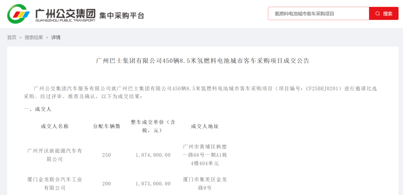Click the 成交人名称 column header
The image size is (403, 195).
55,126
